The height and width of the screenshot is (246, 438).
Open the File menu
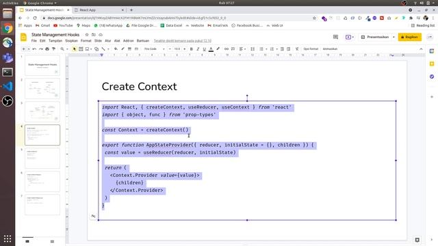click(34, 41)
